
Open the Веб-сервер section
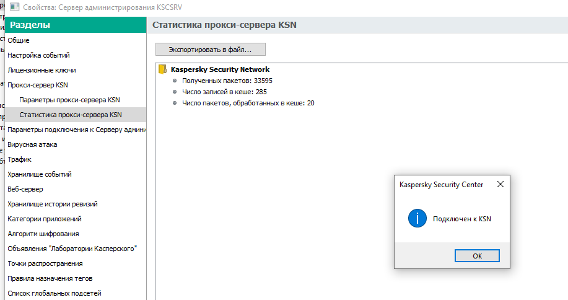tap(76, 189)
